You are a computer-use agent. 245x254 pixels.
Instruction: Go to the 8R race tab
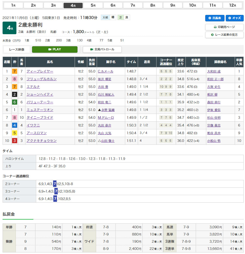(x=153, y=5)
